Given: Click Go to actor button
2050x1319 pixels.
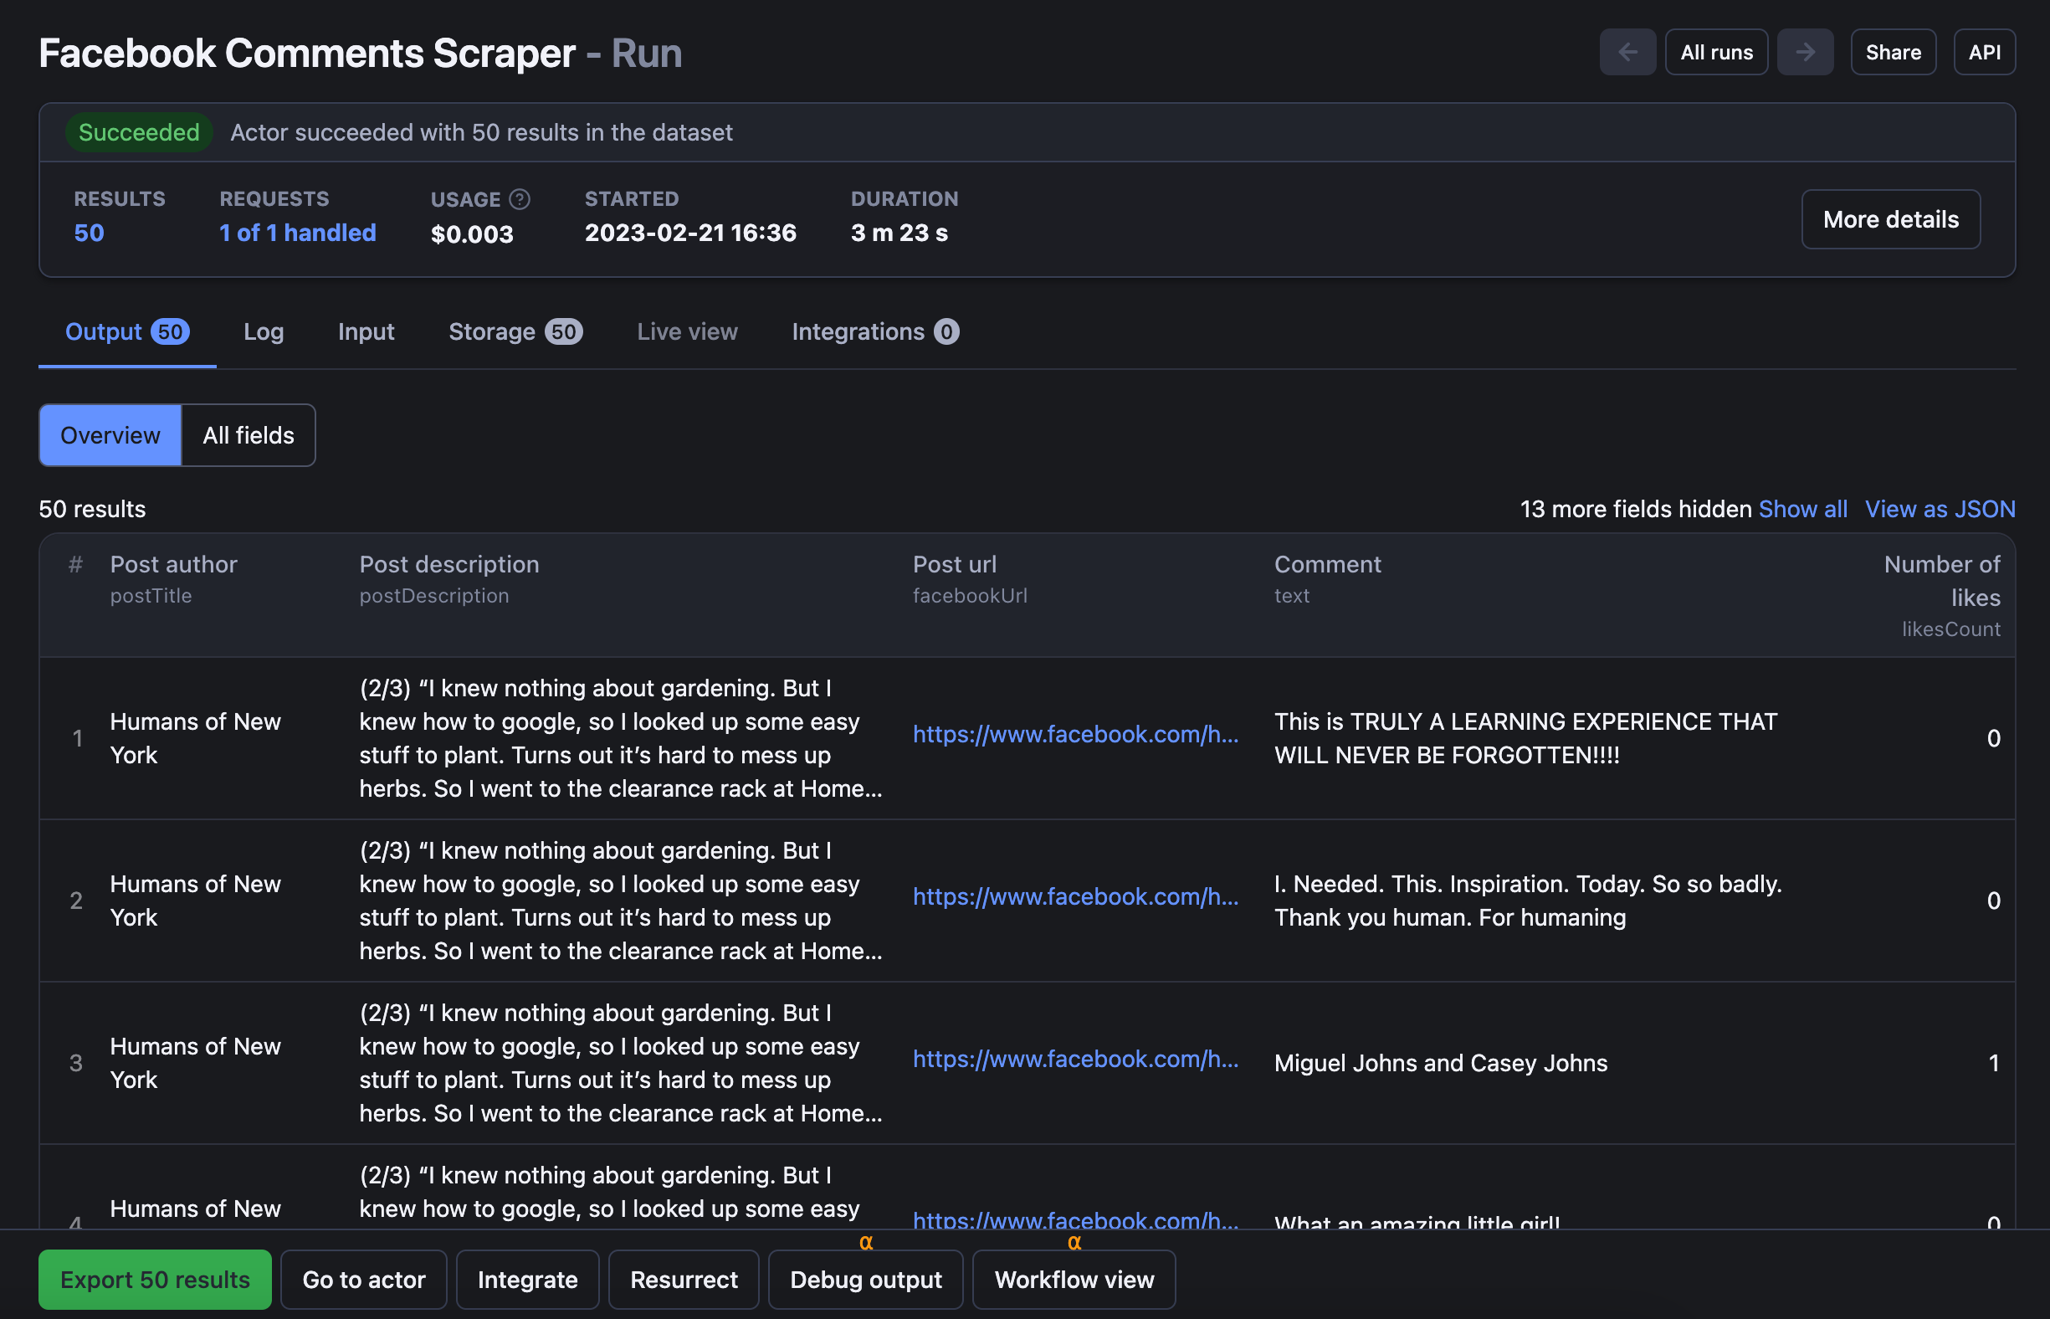Looking at the screenshot, I should 364,1280.
